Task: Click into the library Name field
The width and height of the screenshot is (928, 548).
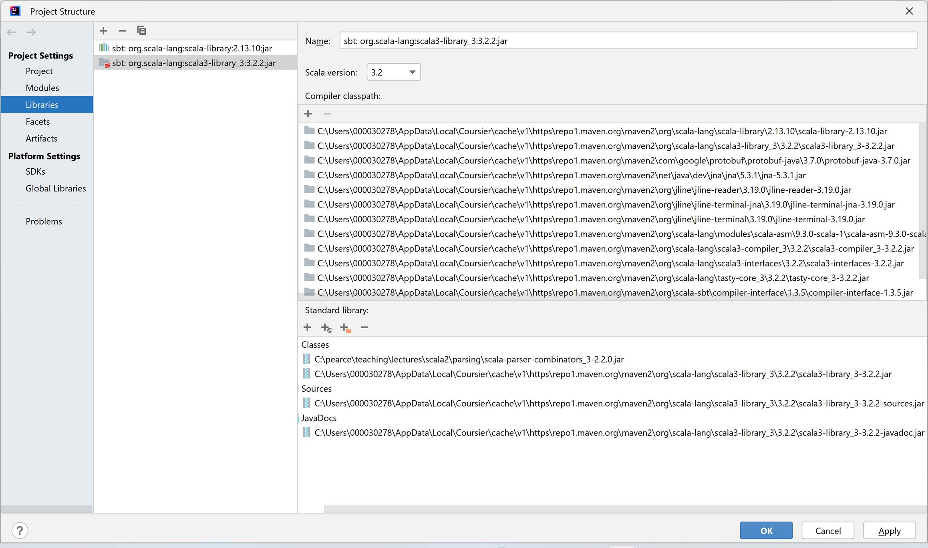Action: pyautogui.click(x=628, y=41)
